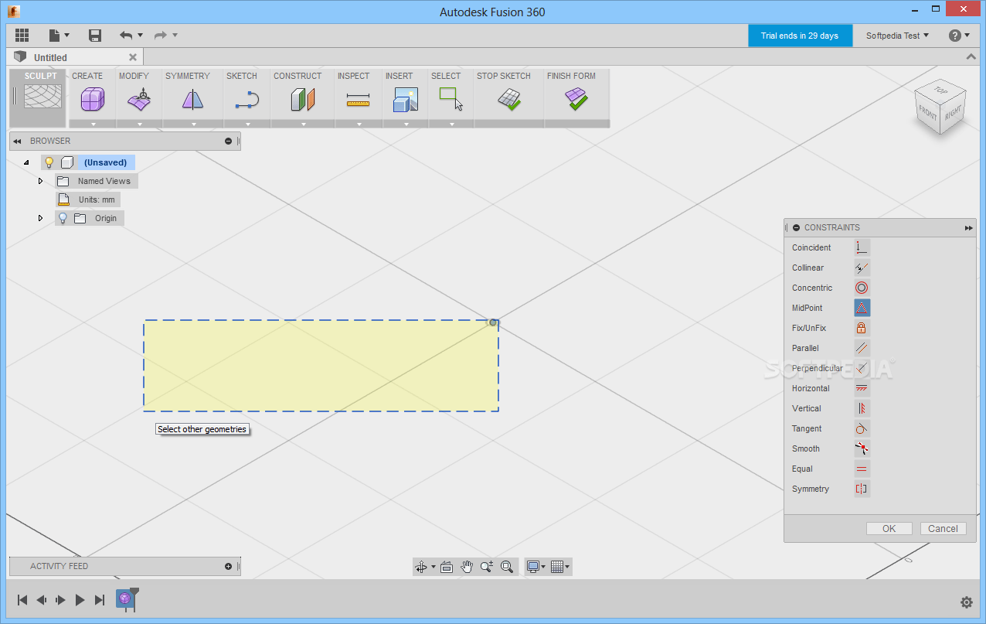Expand the Origin folder node

tap(41, 218)
